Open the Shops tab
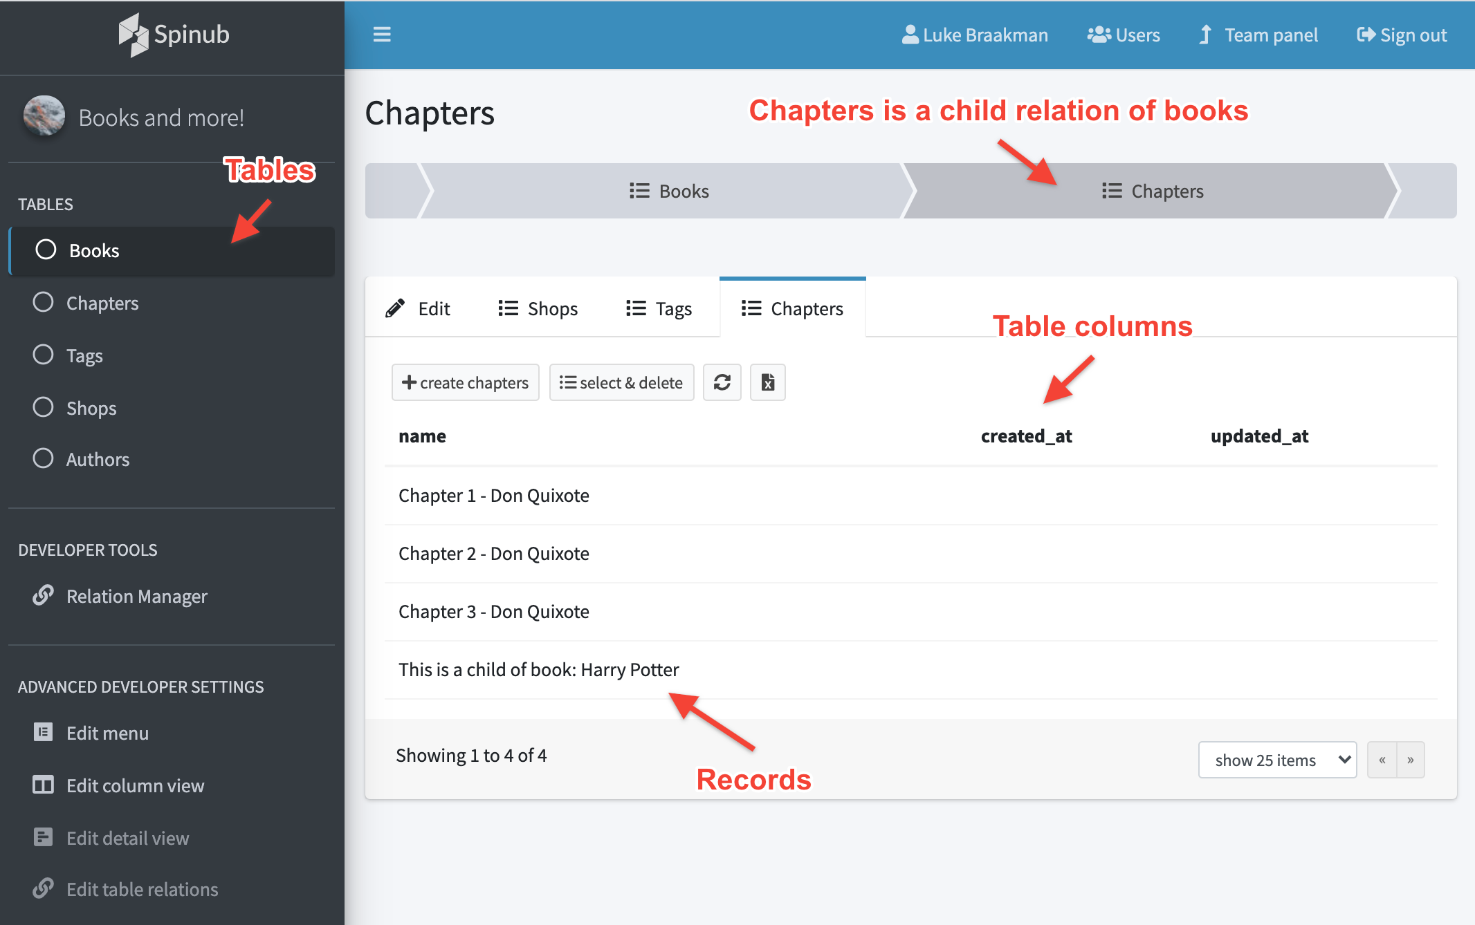This screenshot has height=925, width=1475. click(541, 308)
